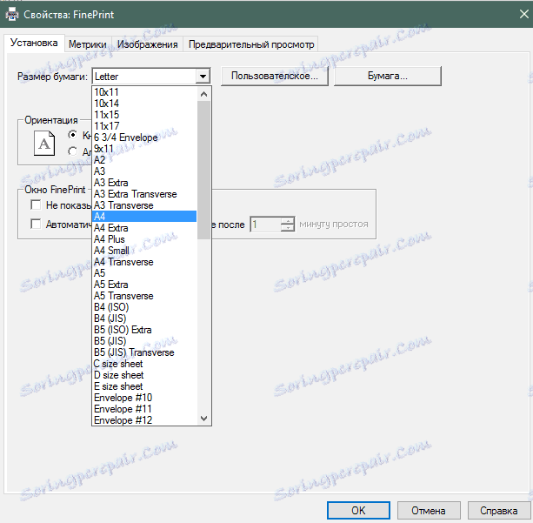Screen dimensions: 533x523
Task: Click the paper size list scrollbar thumb
Action: [203, 170]
